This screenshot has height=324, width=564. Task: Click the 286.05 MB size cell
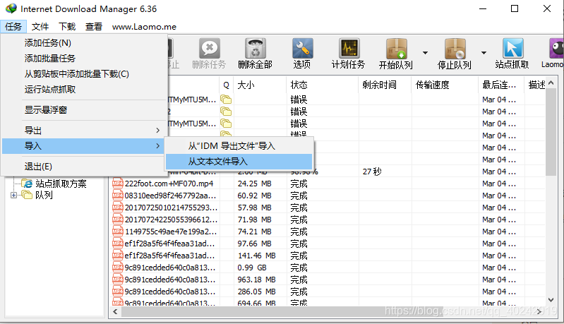tap(256, 292)
